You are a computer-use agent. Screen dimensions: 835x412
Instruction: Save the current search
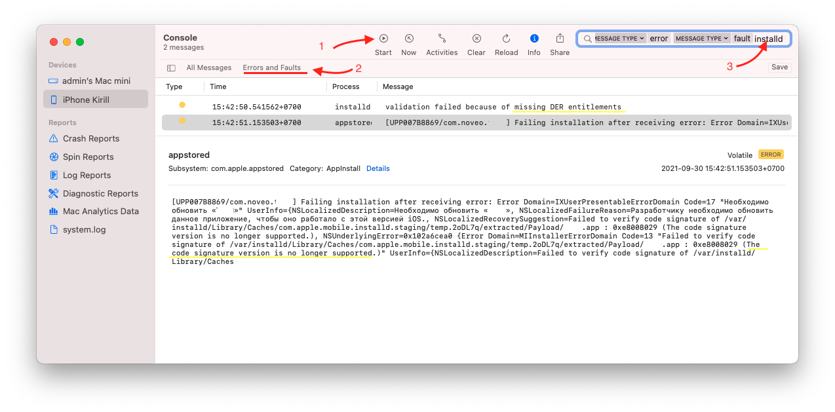click(x=779, y=67)
